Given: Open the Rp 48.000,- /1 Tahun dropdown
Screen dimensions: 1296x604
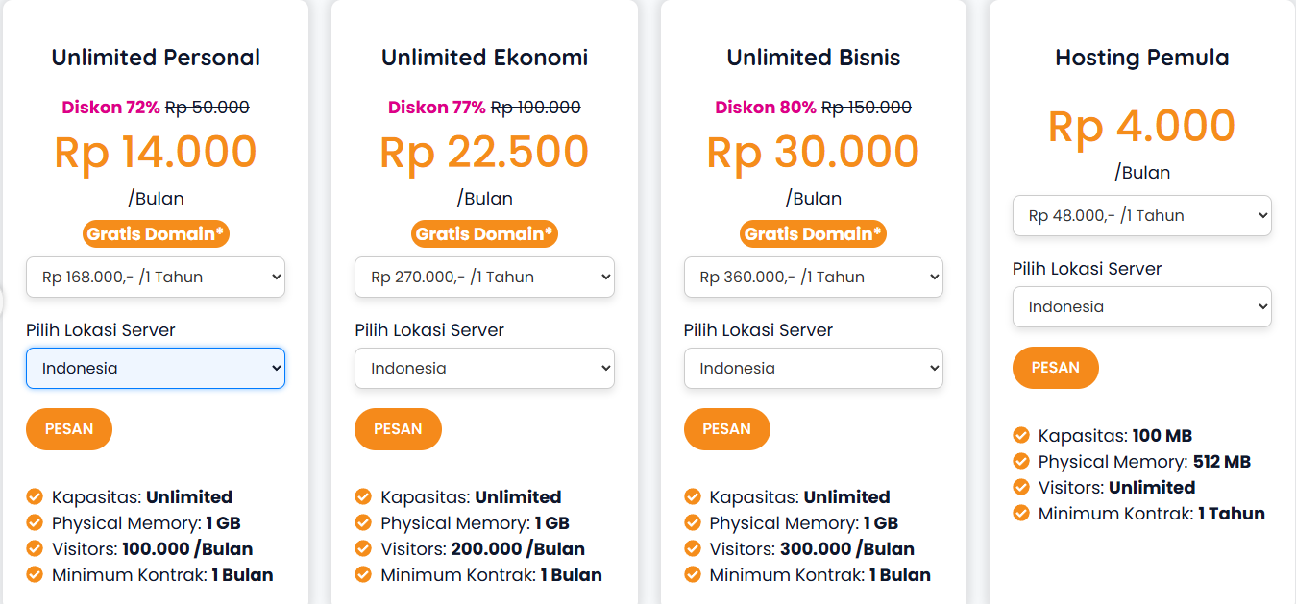Looking at the screenshot, I should [1141, 215].
